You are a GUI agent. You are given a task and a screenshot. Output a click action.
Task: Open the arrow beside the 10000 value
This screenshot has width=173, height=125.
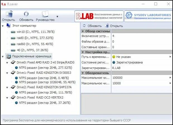pos(170,83)
